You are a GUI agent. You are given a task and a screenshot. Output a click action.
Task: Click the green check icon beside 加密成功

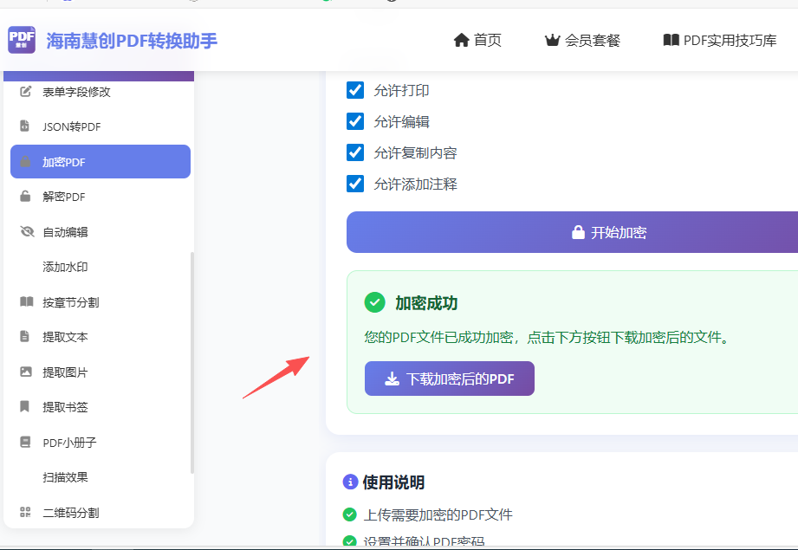(x=374, y=302)
